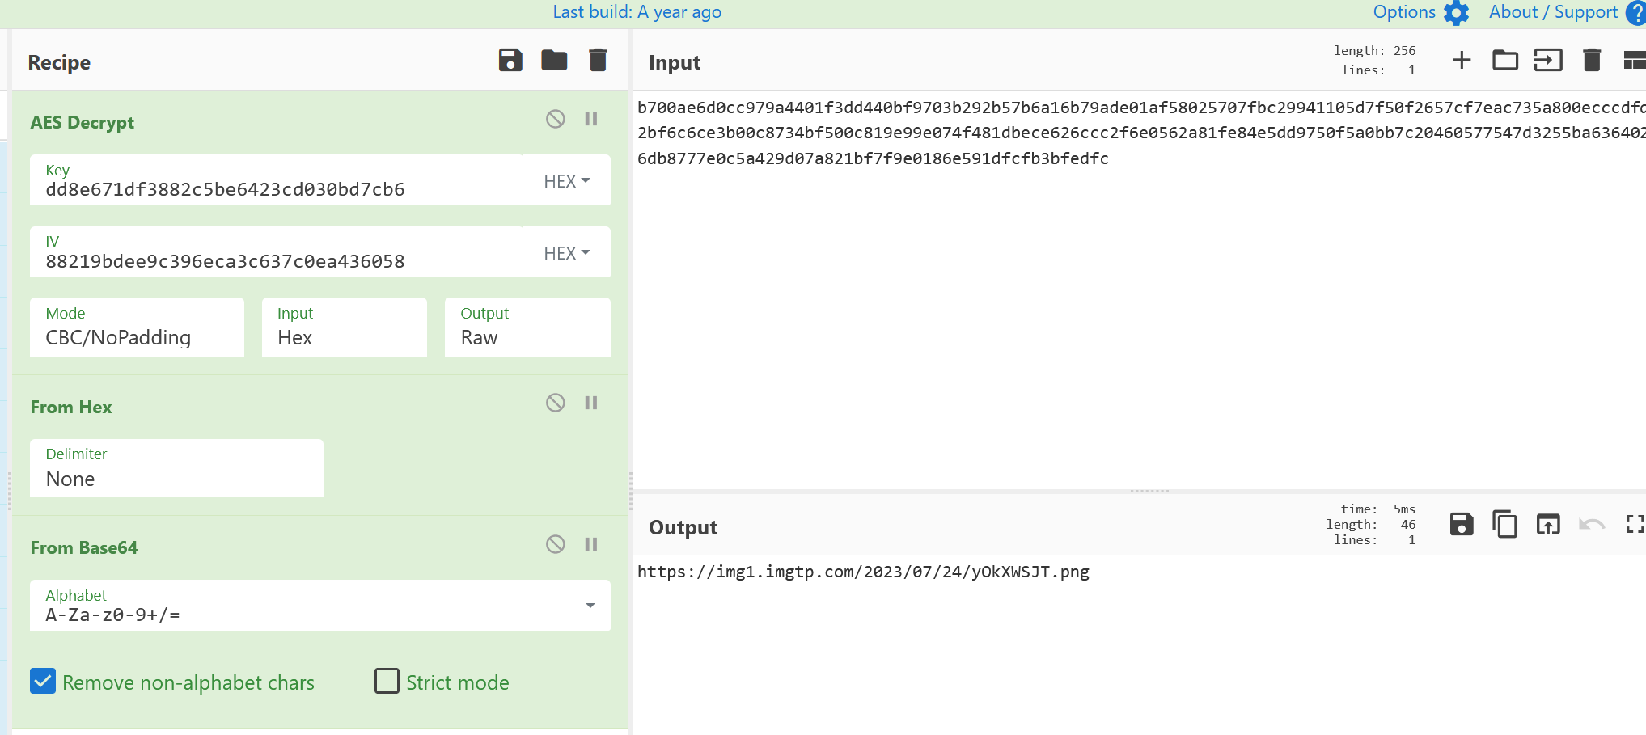Open file as input

point(1548,61)
